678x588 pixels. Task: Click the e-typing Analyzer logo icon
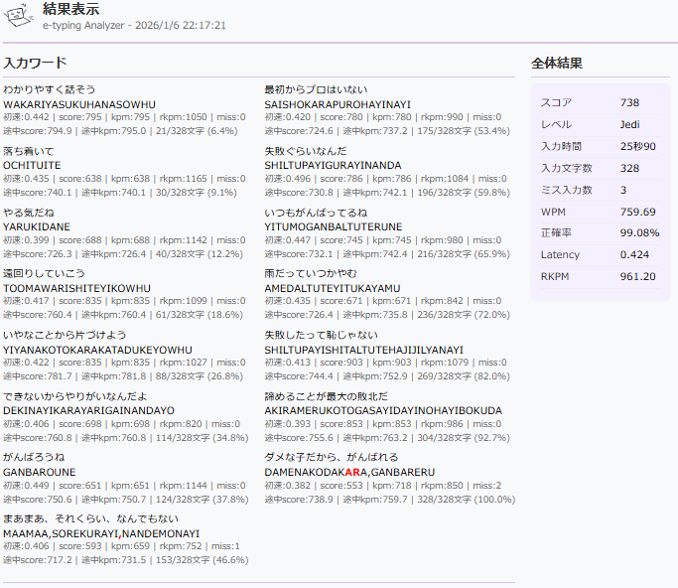[x=20, y=18]
